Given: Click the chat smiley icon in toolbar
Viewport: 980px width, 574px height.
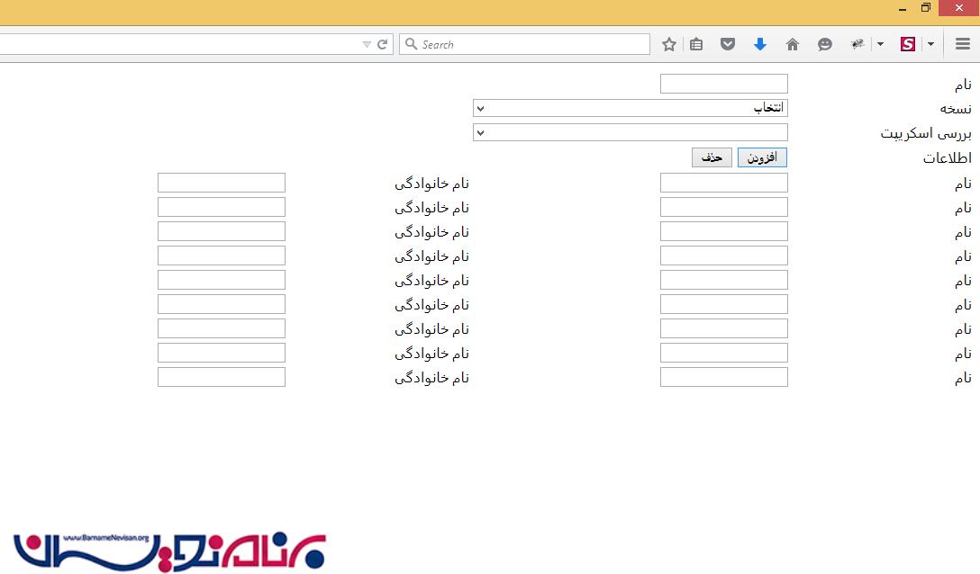Looking at the screenshot, I should (x=825, y=44).
